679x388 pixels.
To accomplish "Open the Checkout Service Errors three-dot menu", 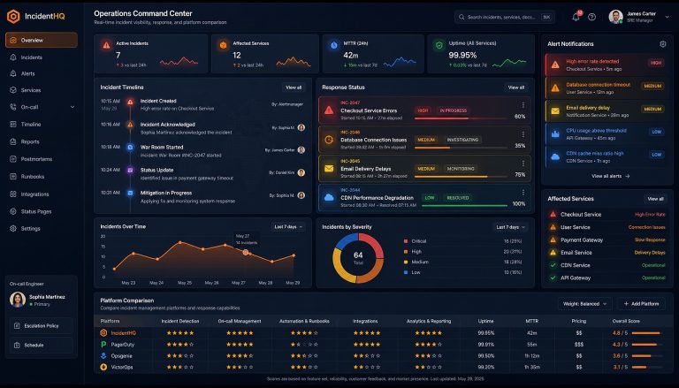I will click(x=523, y=105).
